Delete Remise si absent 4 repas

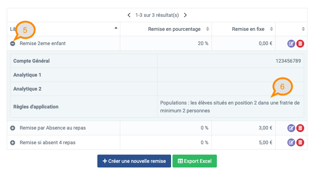[300, 142]
